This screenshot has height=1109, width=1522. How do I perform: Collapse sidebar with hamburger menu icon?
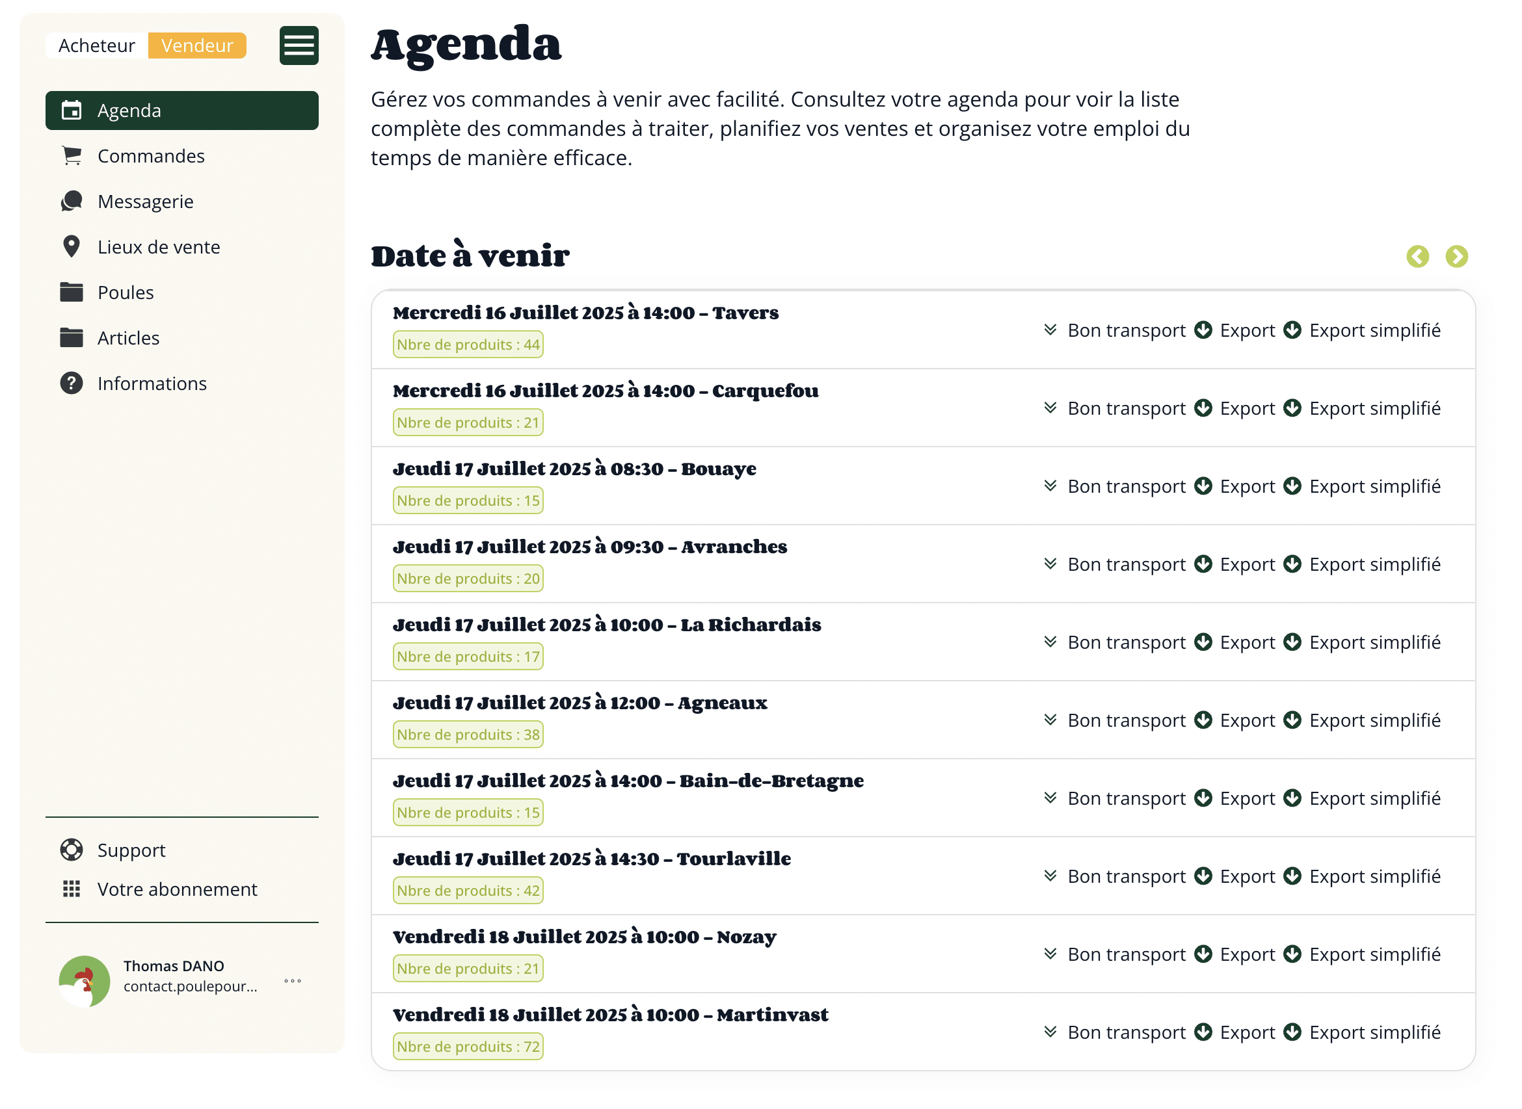tap(299, 46)
